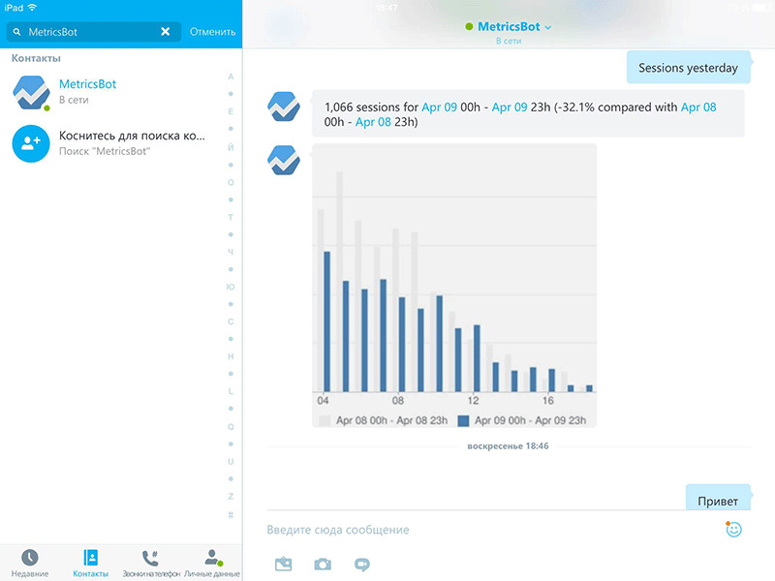Tap the Wi-Fi status icon
Screen dimensions: 775x581
[33, 8]
